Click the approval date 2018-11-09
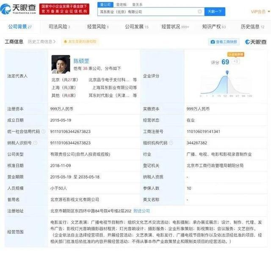271x254 pixels. click(x=61, y=166)
